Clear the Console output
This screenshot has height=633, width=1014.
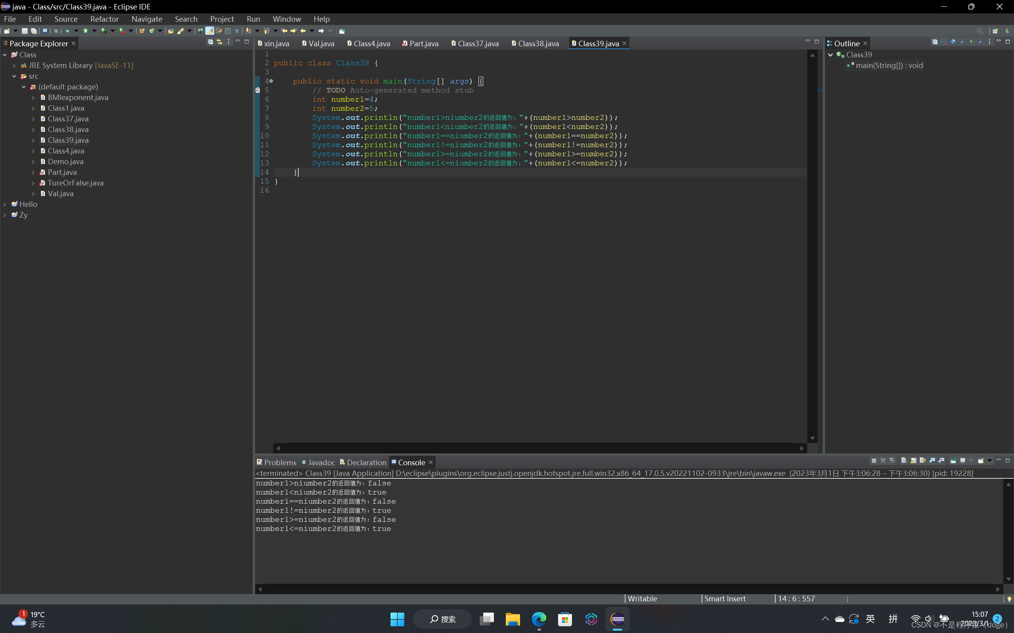click(904, 461)
